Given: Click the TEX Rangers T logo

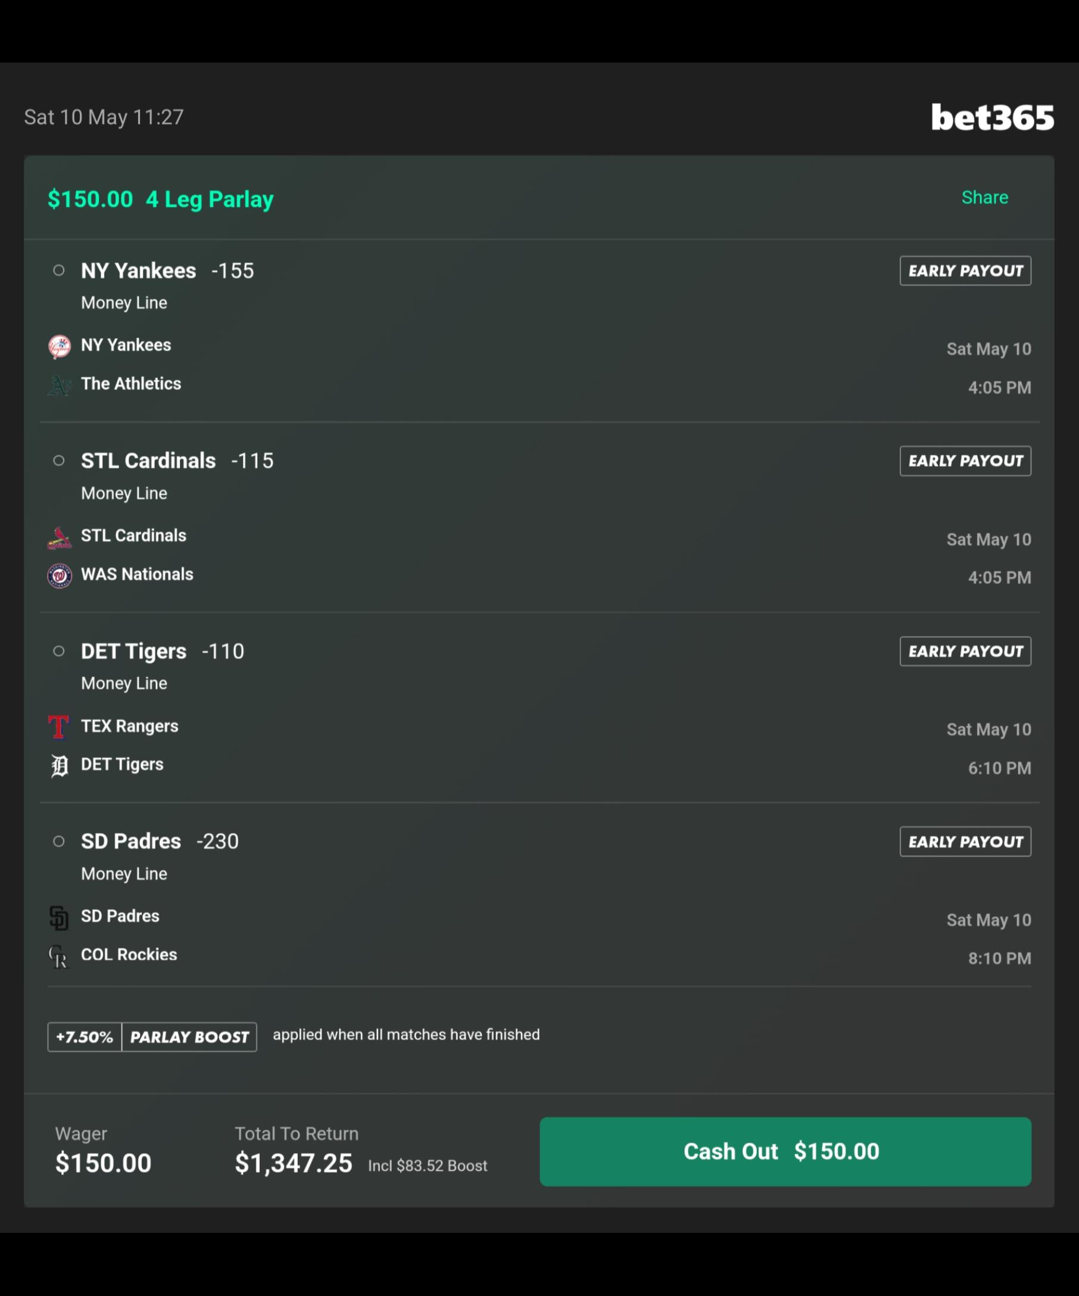Looking at the screenshot, I should tap(59, 727).
